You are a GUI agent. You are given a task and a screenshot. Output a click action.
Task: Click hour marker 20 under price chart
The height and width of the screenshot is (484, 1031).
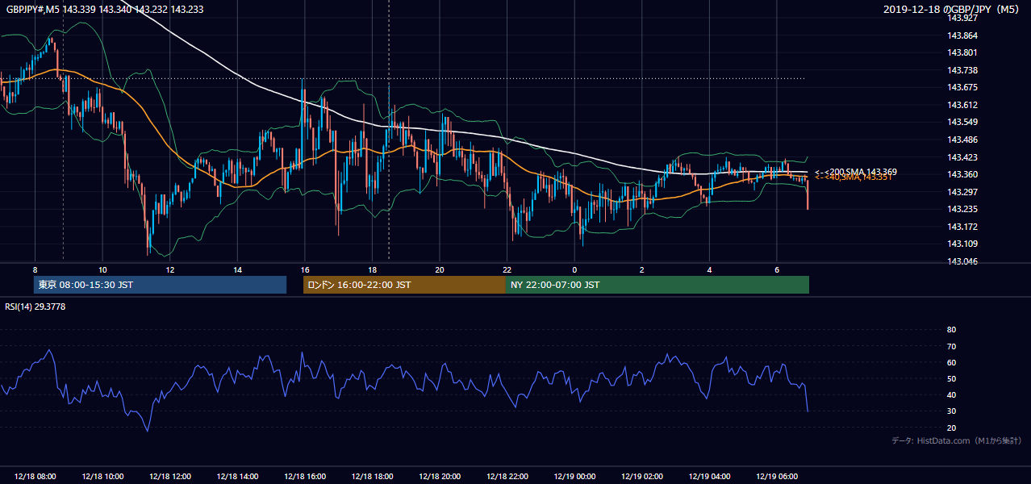(439, 269)
